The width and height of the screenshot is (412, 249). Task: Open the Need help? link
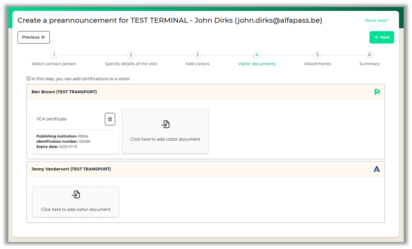(376, 21)
